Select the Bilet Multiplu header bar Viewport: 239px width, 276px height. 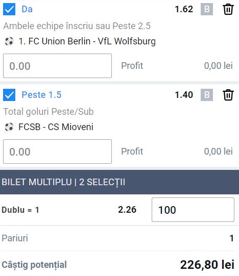pos(119,182)
